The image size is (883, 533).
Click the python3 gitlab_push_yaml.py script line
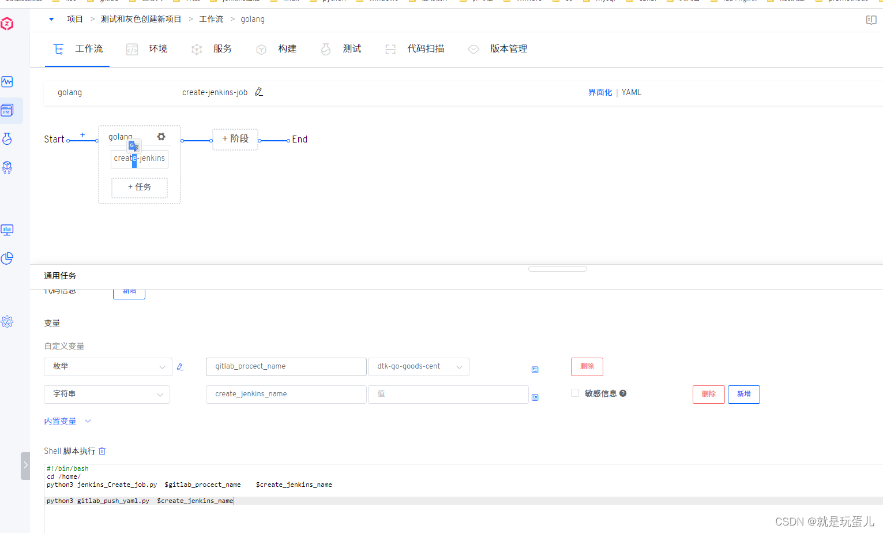[x=140, y=501]
